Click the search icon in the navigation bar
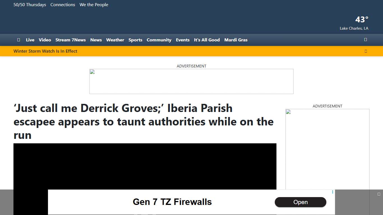Viewport: 383px width, 215px height. coord(366,40)
